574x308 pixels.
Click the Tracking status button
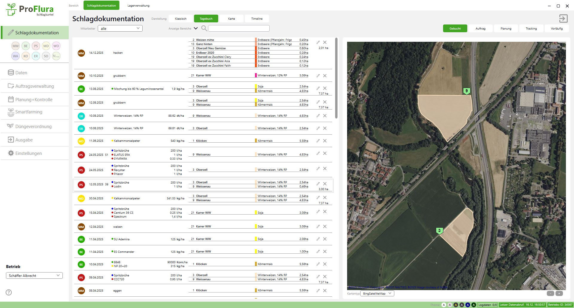pos(531,29)
